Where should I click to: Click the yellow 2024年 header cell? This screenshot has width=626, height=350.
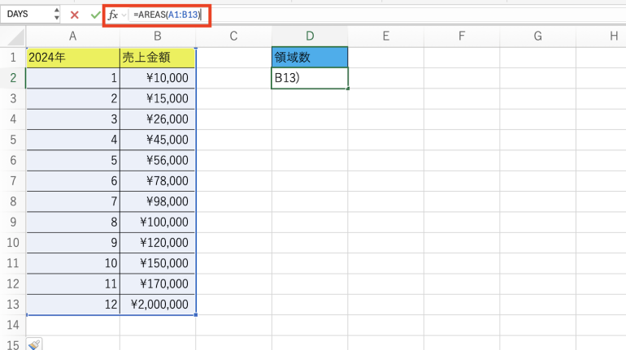(x=73, y=58)
